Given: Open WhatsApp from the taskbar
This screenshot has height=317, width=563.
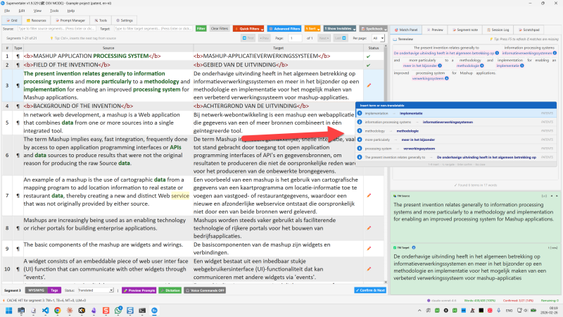Looking at the screenshot, I should click(118, 311).
